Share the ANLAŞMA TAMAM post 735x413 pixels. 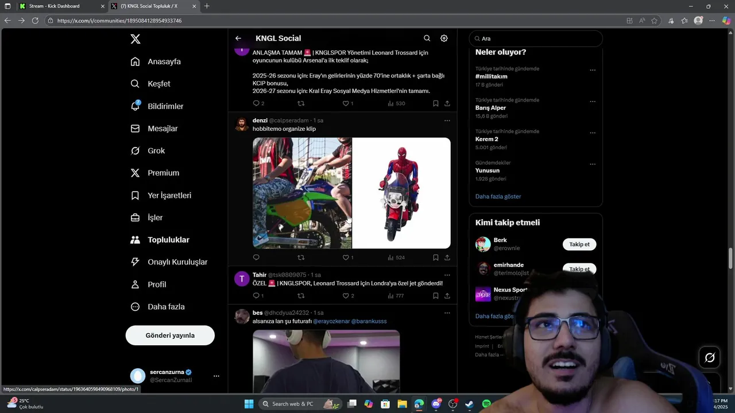click(x=447, y=104)
